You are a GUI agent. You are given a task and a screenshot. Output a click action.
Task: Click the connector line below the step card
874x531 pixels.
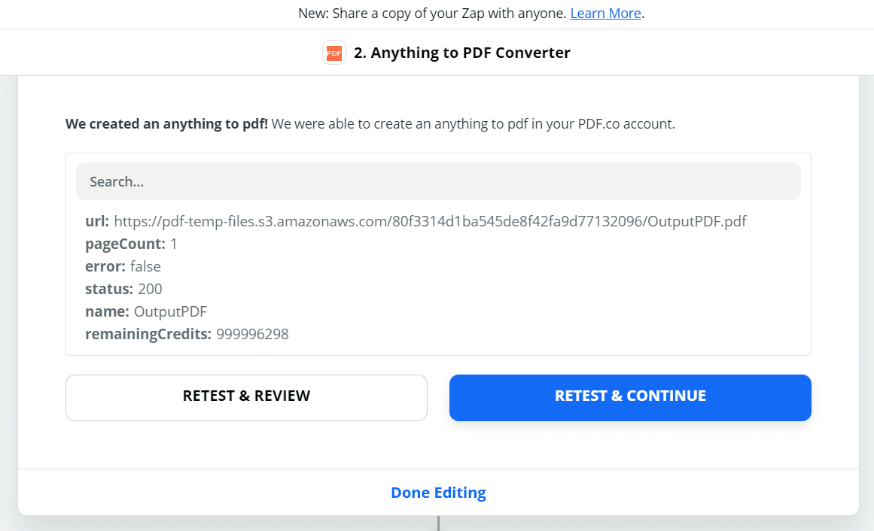[438, 523]
